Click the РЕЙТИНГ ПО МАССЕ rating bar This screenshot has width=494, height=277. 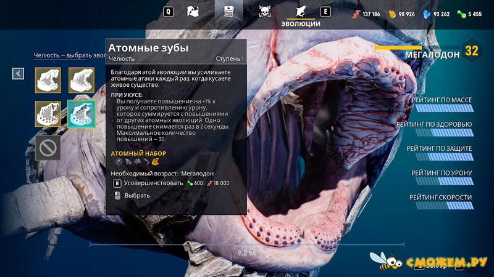pyautogui.click(x=445, y=108)
